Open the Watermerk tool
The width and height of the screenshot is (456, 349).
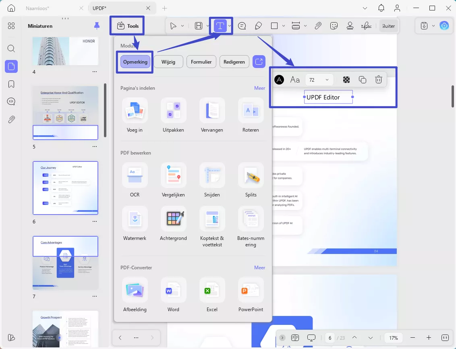tap(135, 219)
